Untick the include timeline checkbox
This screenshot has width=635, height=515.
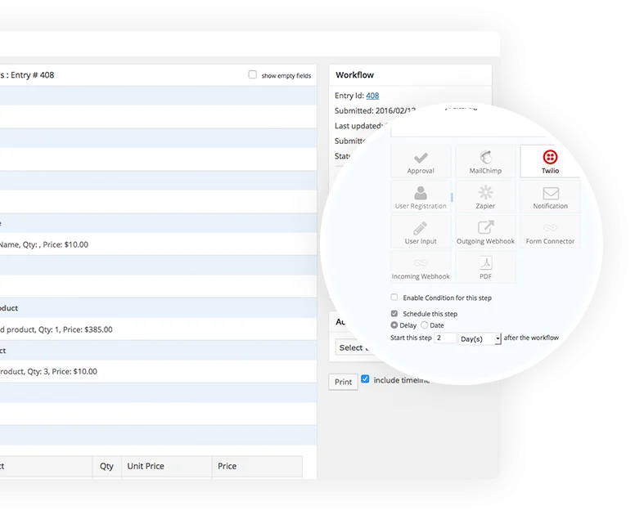(366, 379)
